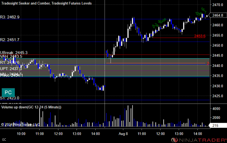Select the VAH: 2443.5 label
This screenshot has width=227, height=143.
pos(11,56)
